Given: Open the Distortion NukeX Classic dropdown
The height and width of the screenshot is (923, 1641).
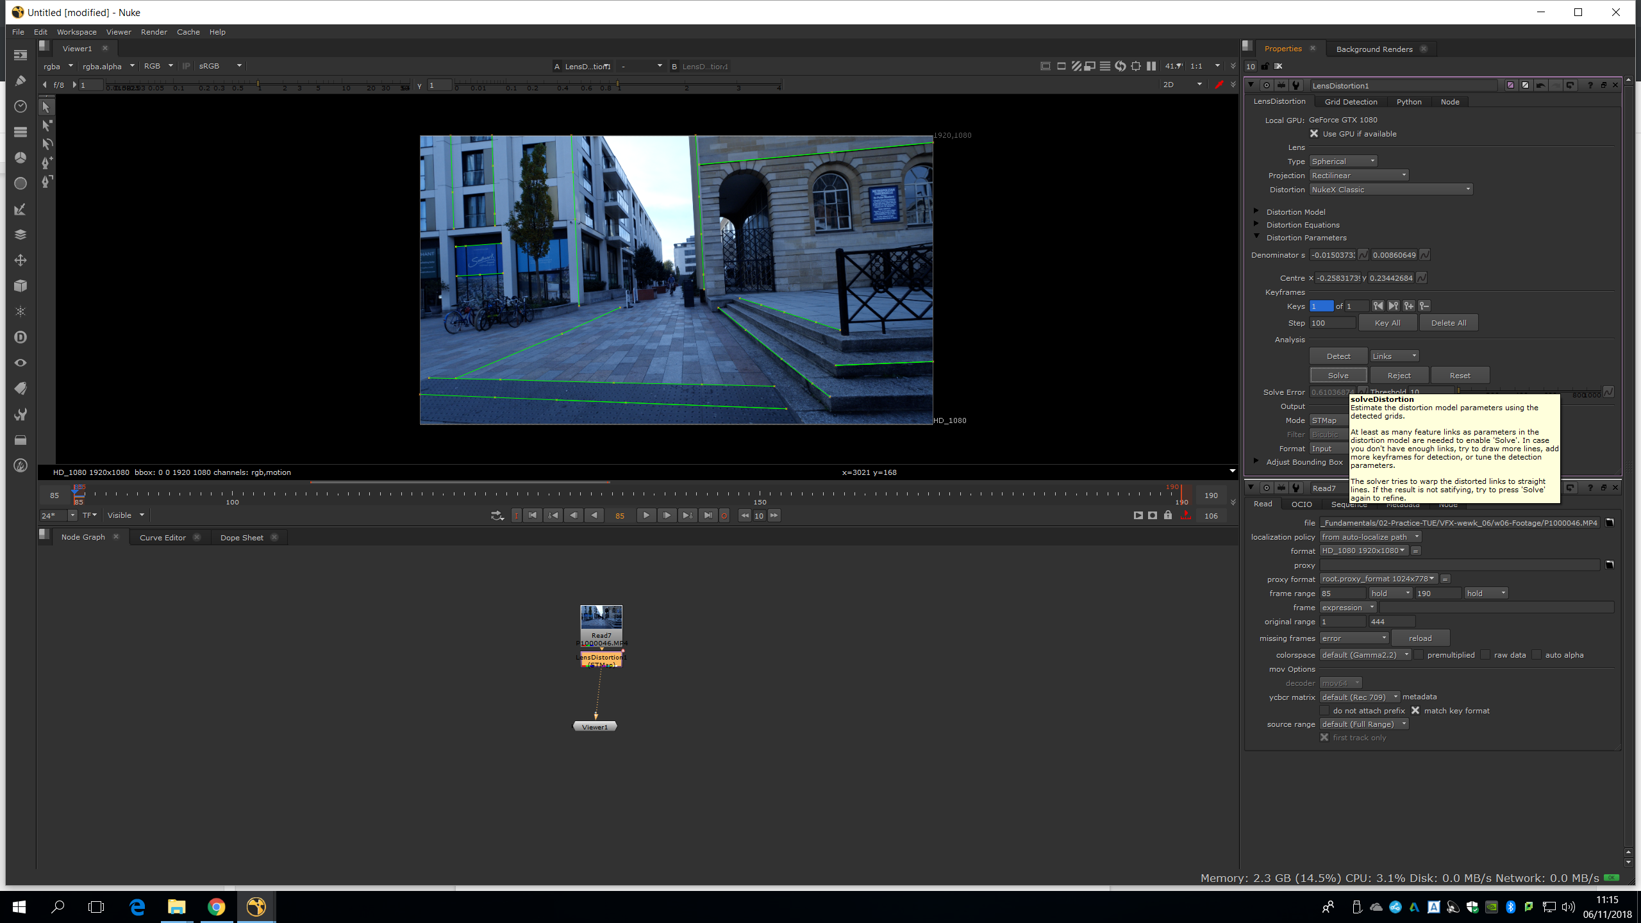Looking at the screenshot, I should [1391, 190].
